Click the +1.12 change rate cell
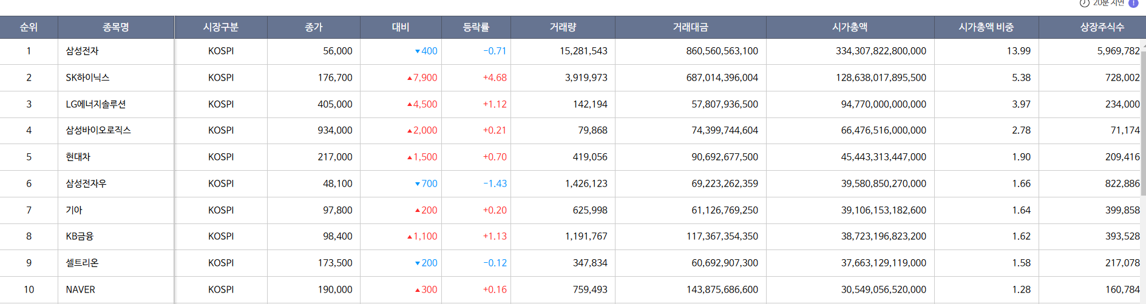This screenshot has height=304, width=1146. (x=495, y=104)
